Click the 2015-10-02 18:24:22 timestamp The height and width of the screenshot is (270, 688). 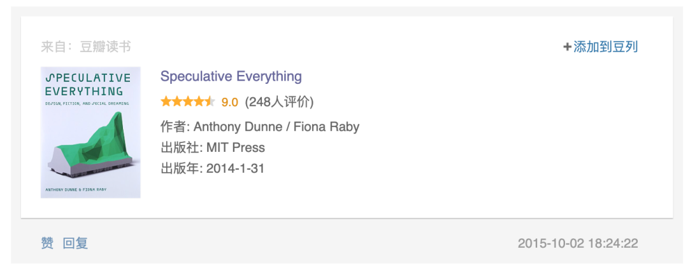point(578,243)
